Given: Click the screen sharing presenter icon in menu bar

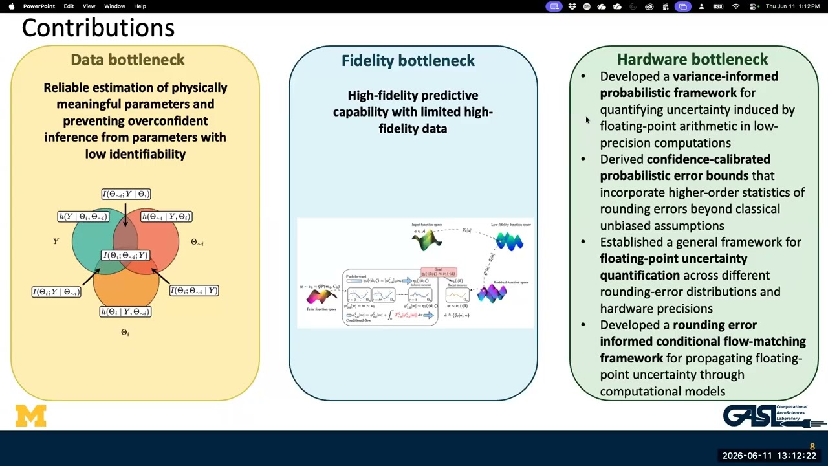Looking at the screenshot, I should click(554, 6).
